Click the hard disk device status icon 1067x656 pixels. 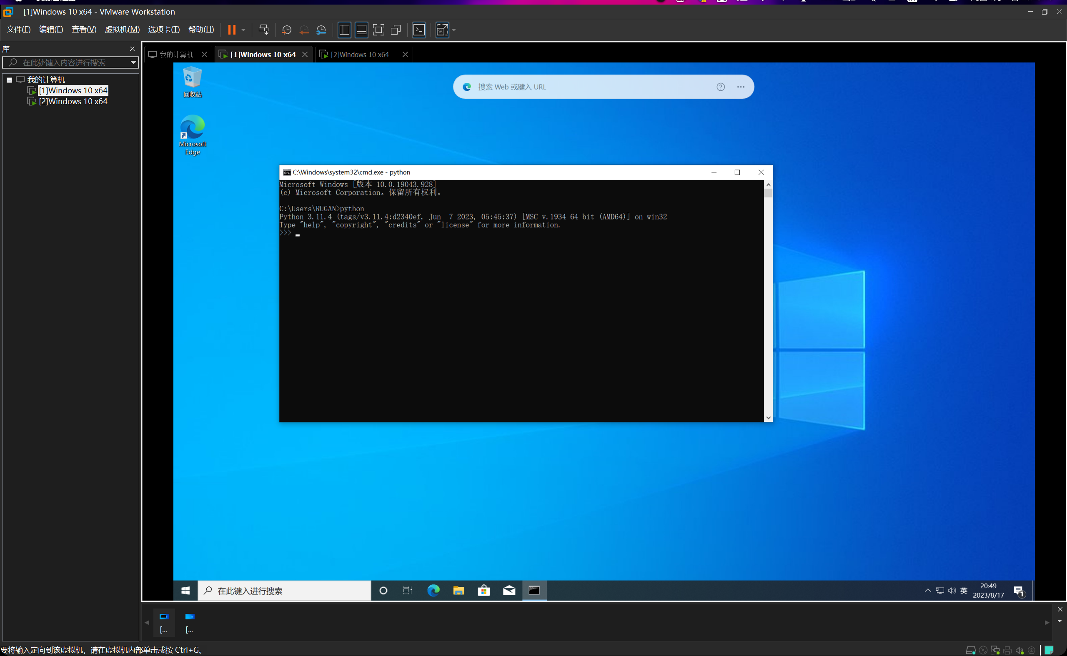pyautogui.click(x=971, y=650)
